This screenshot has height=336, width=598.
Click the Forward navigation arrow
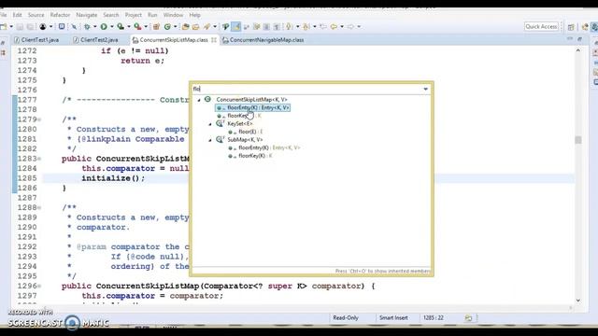[350, 27]
